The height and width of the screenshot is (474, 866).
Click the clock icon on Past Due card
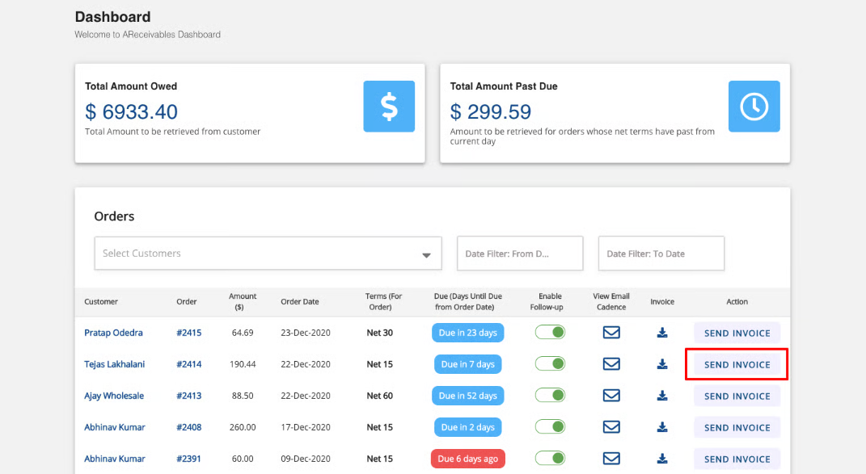754,107
